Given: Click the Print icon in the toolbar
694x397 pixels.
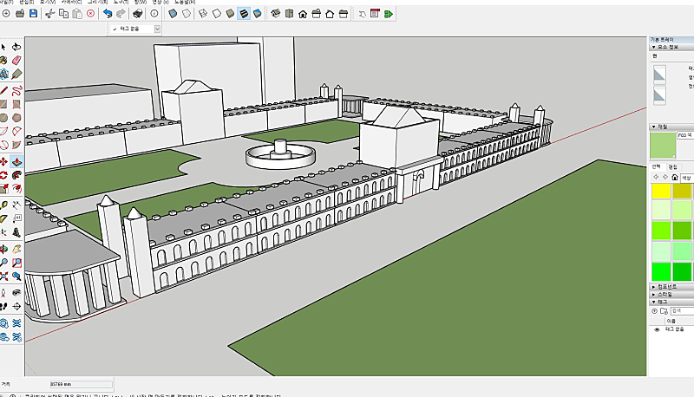Looking at the screenshot, I should pyautogui.click(x=137, y=14).
